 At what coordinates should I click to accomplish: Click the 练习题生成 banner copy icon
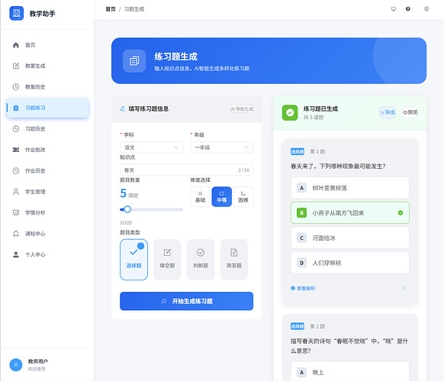point(134,60)
